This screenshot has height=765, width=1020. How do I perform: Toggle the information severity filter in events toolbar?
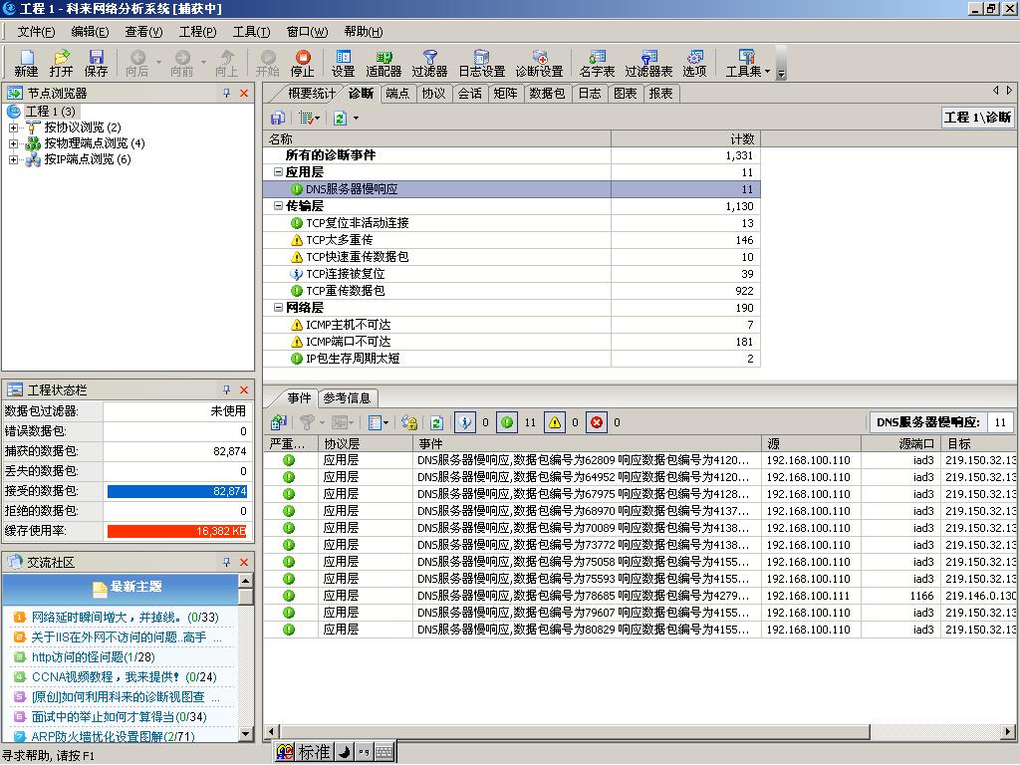465,422
